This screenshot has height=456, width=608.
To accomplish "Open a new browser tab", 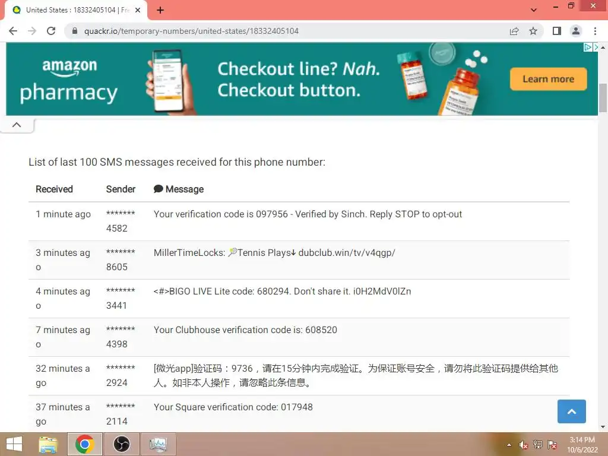I will [160, 10].
